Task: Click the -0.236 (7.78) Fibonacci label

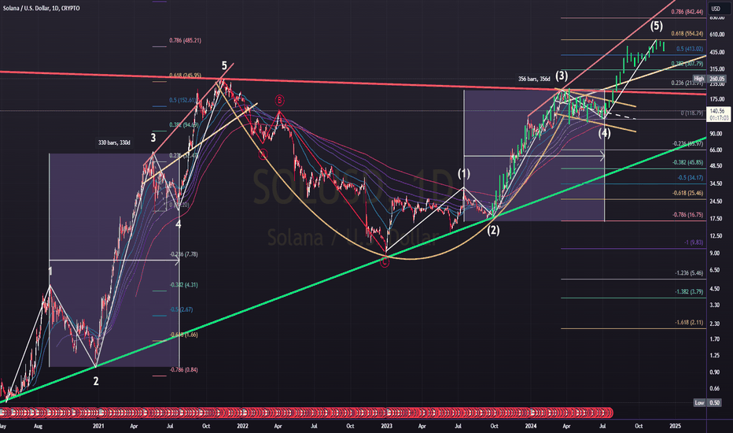Action: [183, 254]
